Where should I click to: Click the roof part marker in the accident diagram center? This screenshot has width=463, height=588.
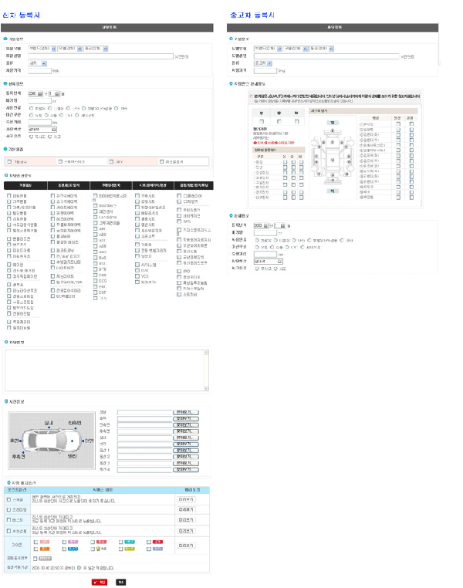pyautogui.click(x=332, y=161)
